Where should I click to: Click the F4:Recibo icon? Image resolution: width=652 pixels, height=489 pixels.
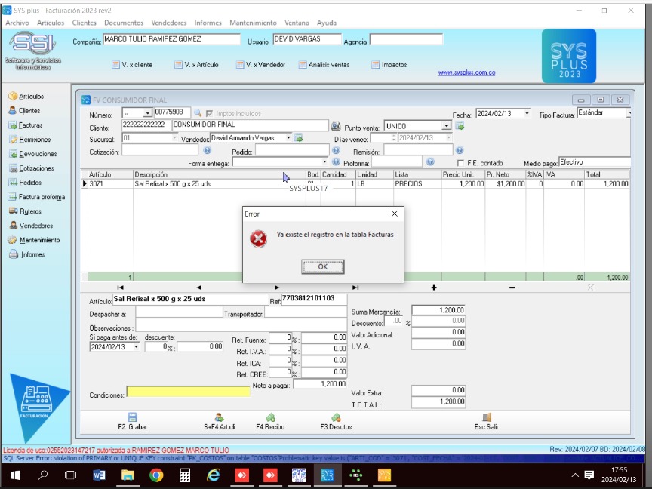click(x=270, y=417)
